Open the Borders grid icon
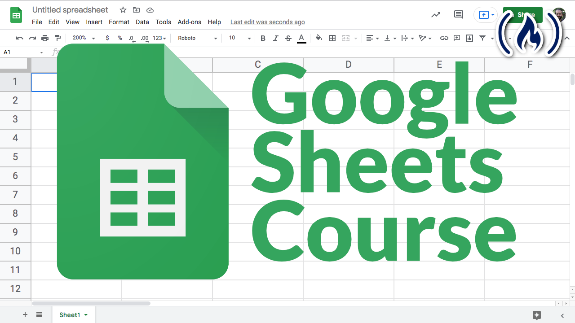 [332, 38]
